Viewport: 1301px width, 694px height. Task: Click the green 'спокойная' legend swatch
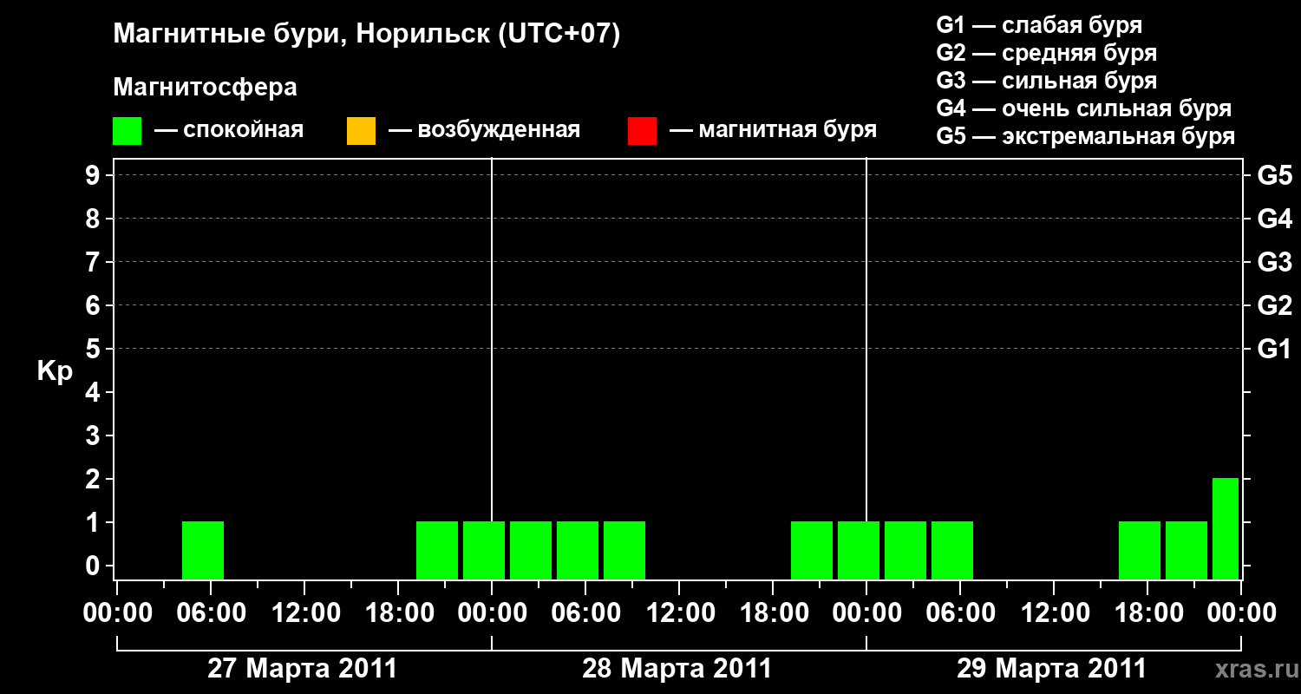(x=127, y=131)
